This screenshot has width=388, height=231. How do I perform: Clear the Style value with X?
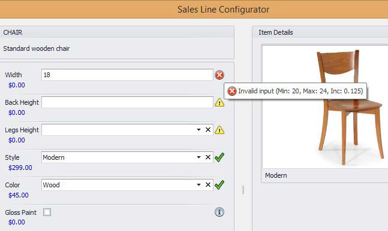[x=208, y=157]
